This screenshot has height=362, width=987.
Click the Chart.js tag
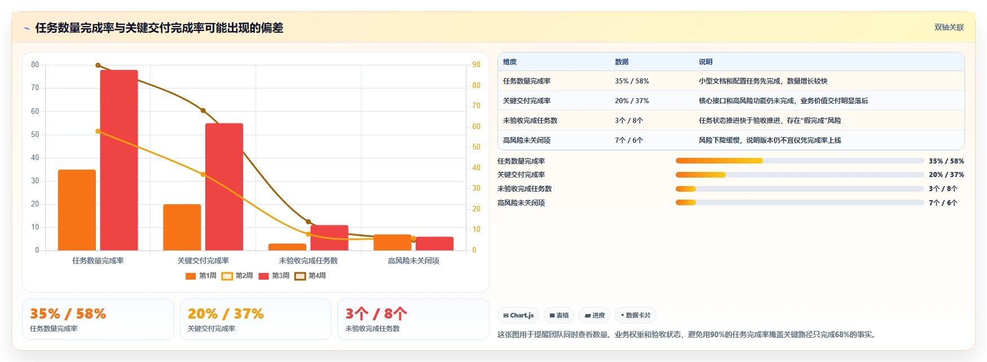518,315
